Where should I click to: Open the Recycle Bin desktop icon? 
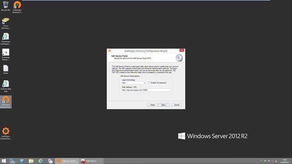5,6
